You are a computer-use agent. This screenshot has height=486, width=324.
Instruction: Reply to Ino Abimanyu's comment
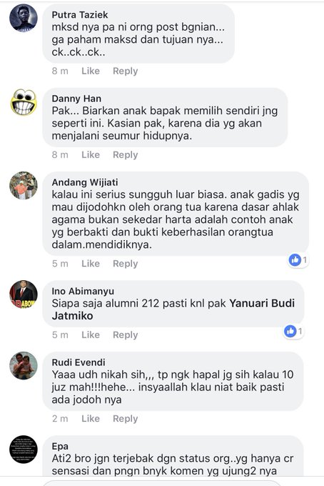click(126, 334)
